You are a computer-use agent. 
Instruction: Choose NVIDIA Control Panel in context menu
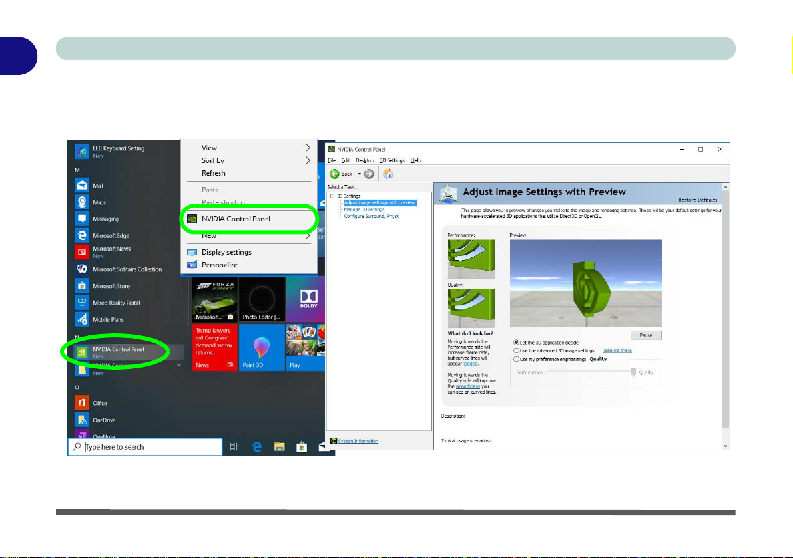coord(249,219)
